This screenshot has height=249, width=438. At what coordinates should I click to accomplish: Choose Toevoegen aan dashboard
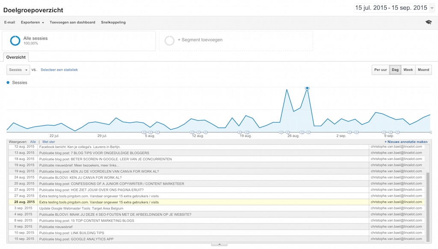tap(72, 22)
